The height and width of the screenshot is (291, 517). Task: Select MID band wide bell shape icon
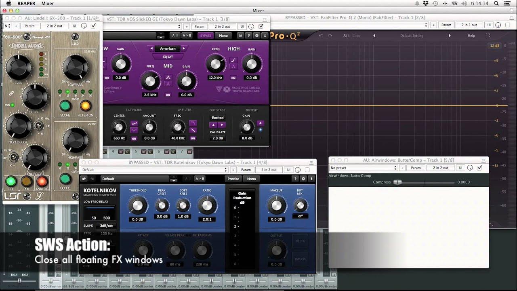[168, 77]
